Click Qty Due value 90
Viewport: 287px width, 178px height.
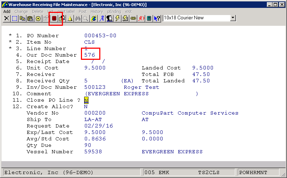tap(88, 145)
